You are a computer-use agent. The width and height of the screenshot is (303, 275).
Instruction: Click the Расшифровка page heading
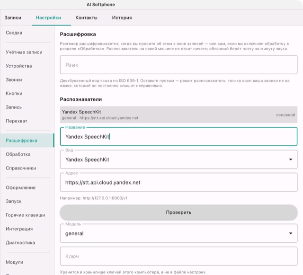(78, 34)
